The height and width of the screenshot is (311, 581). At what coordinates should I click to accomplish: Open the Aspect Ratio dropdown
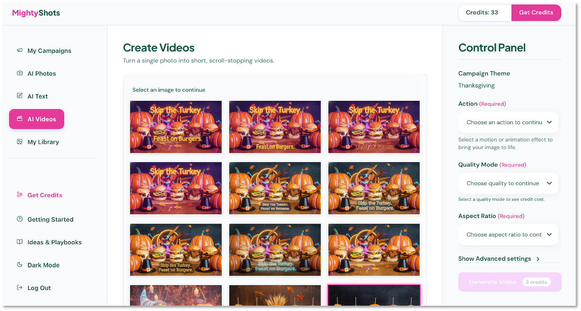point(508,234)
